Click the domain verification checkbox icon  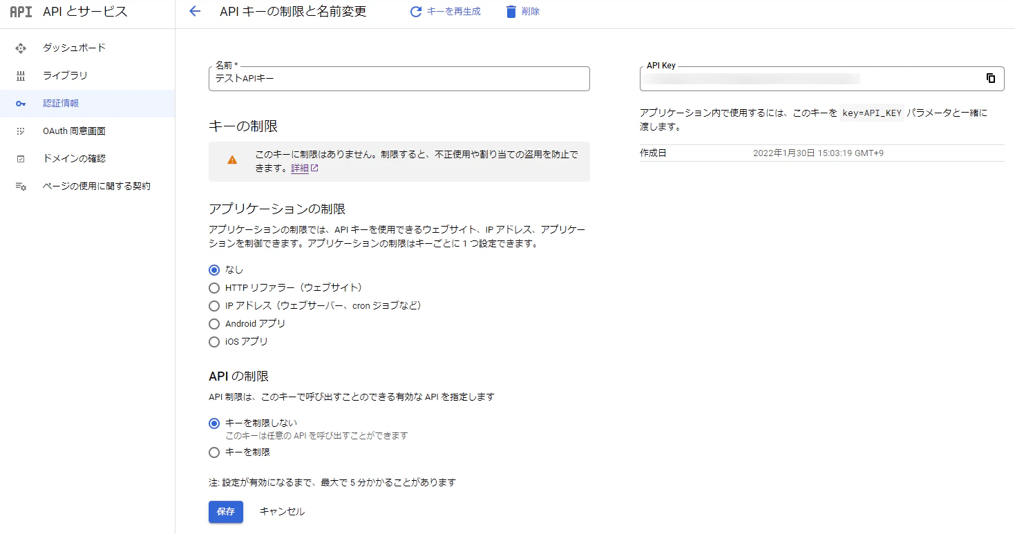[x=21, y=159]
